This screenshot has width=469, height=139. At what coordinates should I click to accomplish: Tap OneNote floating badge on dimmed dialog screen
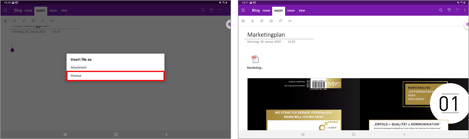tap(229, 24)
